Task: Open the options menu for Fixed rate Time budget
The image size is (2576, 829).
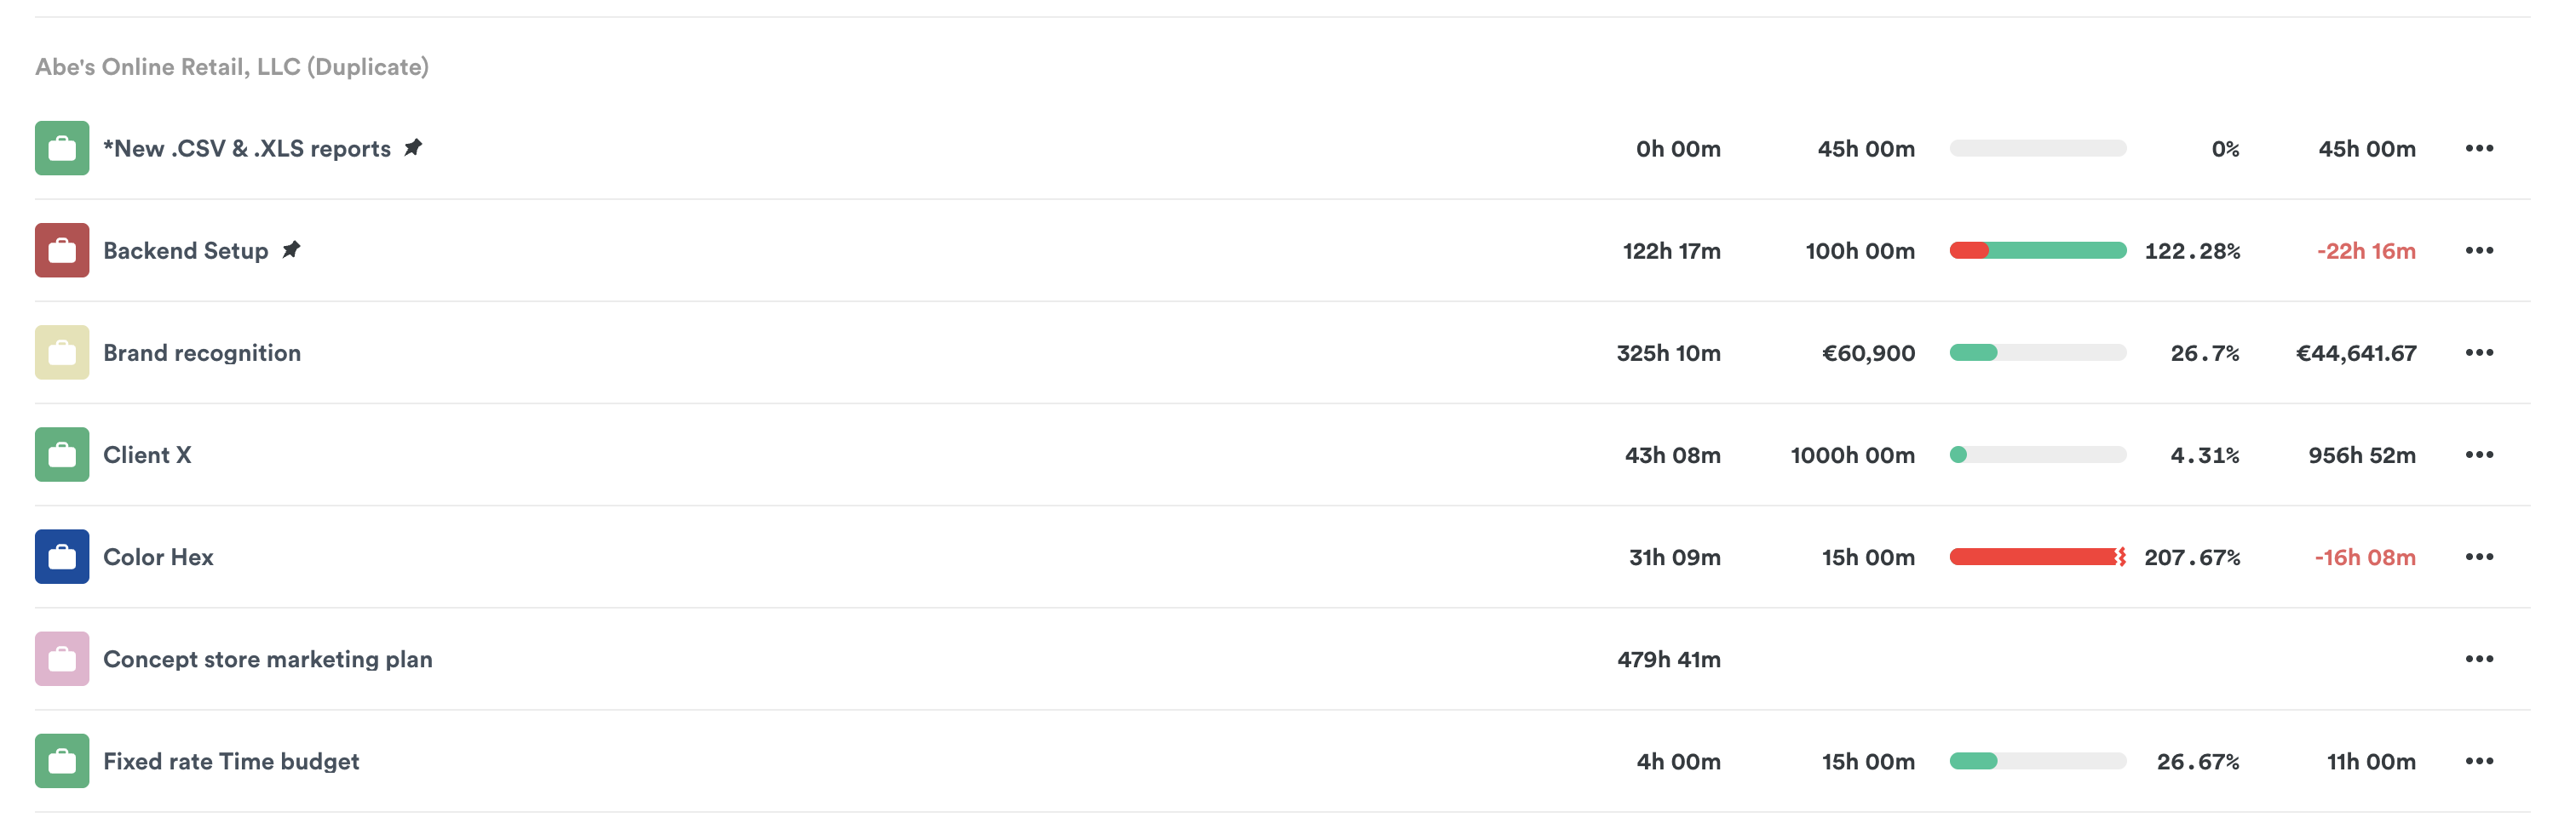Action: click(2481, 761)
